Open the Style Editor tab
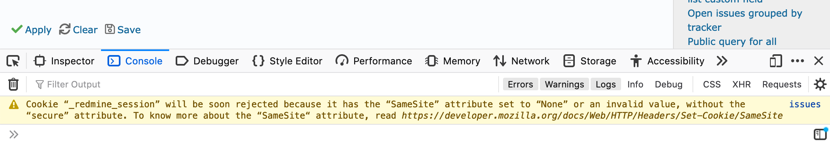This screenshot has height=166, width=830. click(x=287, y=61)
